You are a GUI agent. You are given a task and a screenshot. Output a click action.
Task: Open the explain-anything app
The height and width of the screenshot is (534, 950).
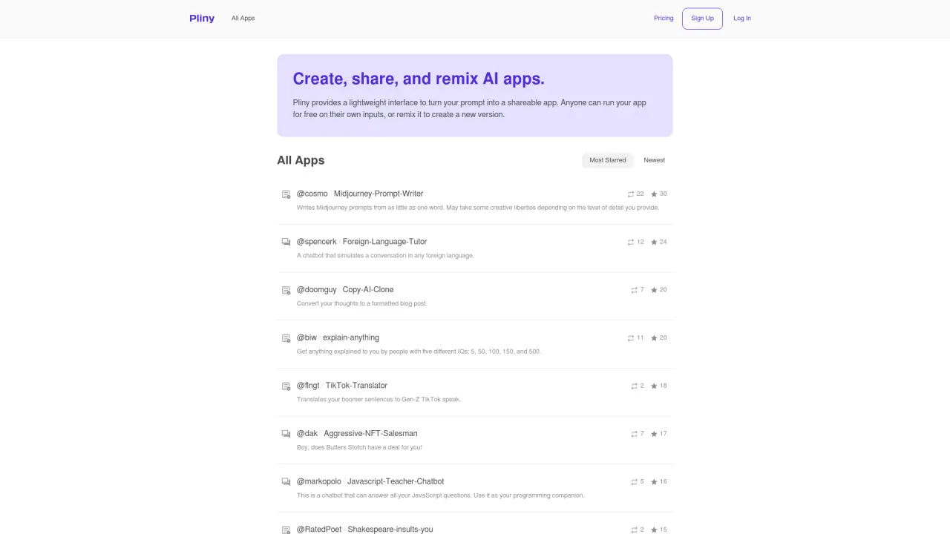coord(351,337)
